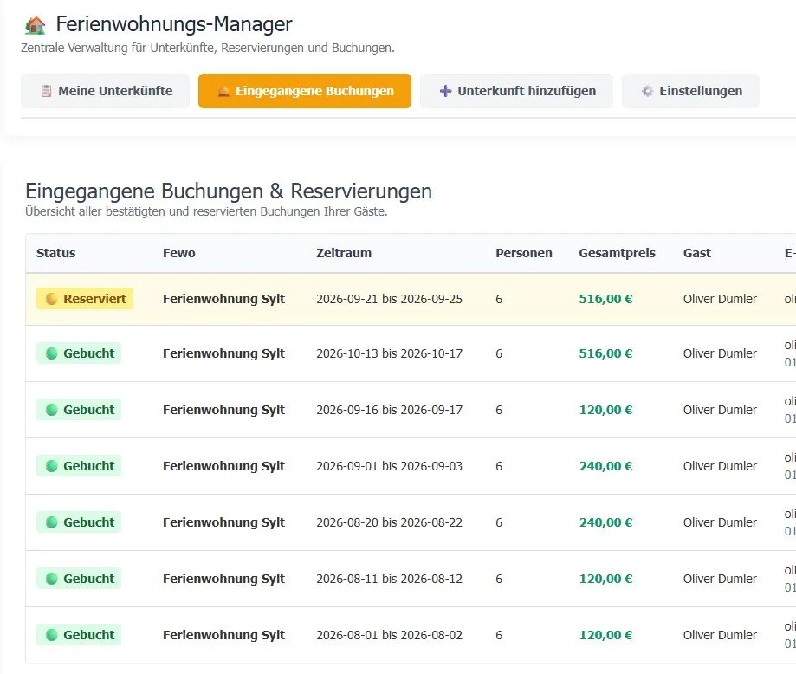The image size is (796, 674).
Task: Click 240,00 € price for 2026-09-01 booking
Action: (605, 466)
